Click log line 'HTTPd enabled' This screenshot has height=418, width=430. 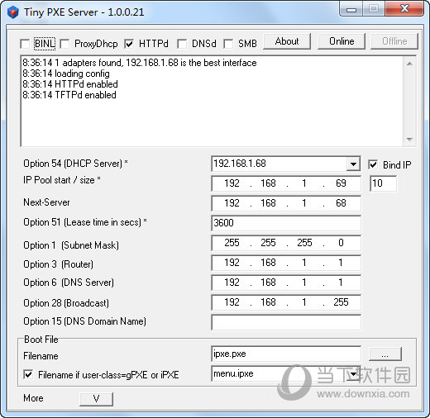pyautogui.click(x=70, y=84)
